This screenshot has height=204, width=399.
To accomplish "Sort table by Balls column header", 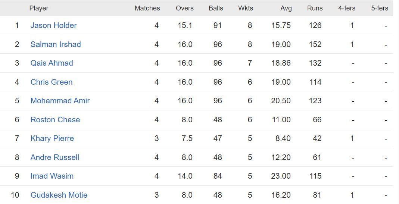I will (x=216, y=8).
